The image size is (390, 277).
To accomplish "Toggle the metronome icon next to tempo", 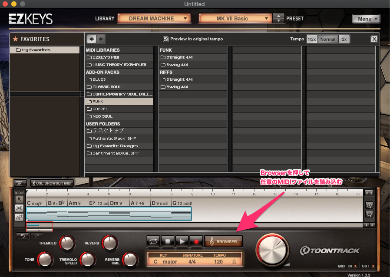I will [x=233, y=262].
